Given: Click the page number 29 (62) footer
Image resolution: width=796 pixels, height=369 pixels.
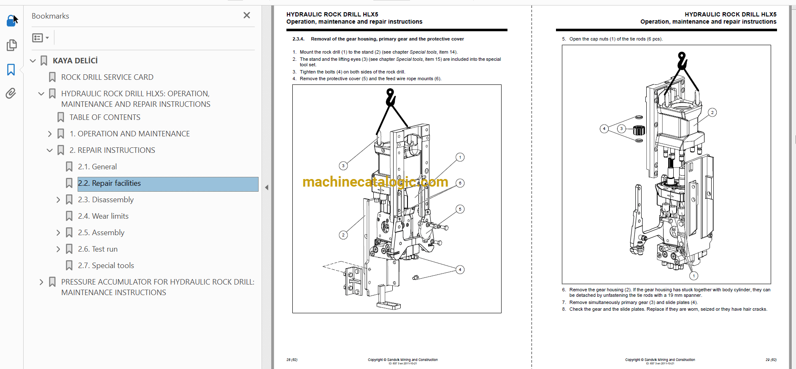Looking at the screenshot, I should (771, 360).
